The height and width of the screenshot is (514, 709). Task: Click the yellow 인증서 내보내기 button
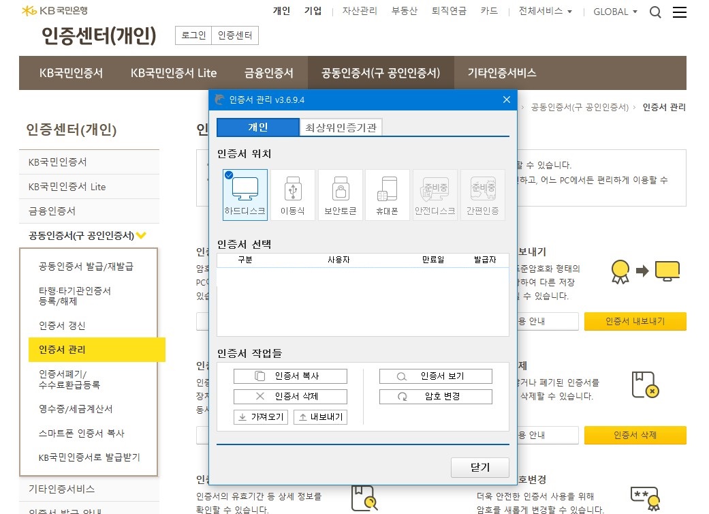pos(635,321)
